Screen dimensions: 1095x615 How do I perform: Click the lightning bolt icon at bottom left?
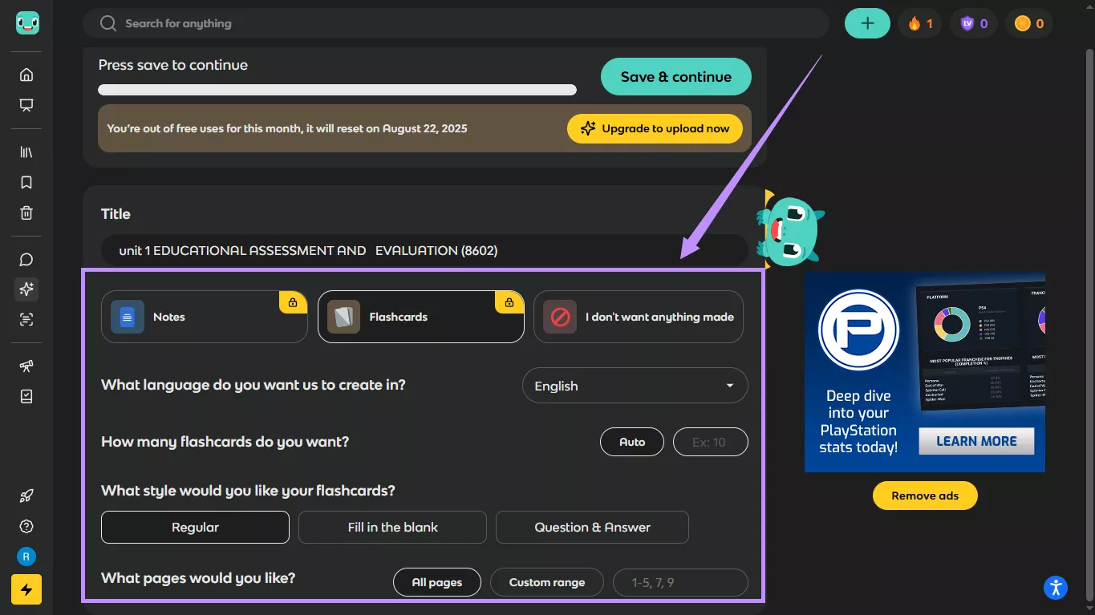pos(26,589)
